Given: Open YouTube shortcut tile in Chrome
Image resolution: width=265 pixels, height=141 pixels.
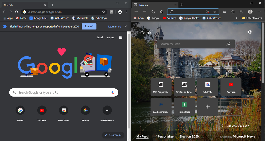Looking at the screenshot, I should (42, 113).
